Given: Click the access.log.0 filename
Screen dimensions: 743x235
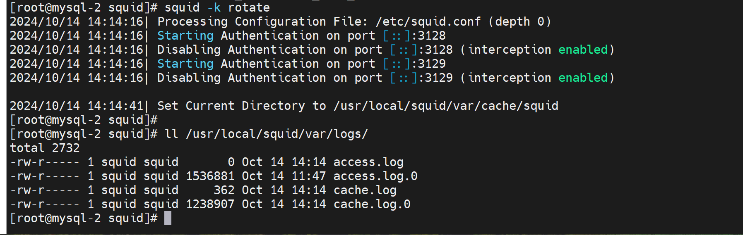Looking at the screenshot, I should [375, 176].
